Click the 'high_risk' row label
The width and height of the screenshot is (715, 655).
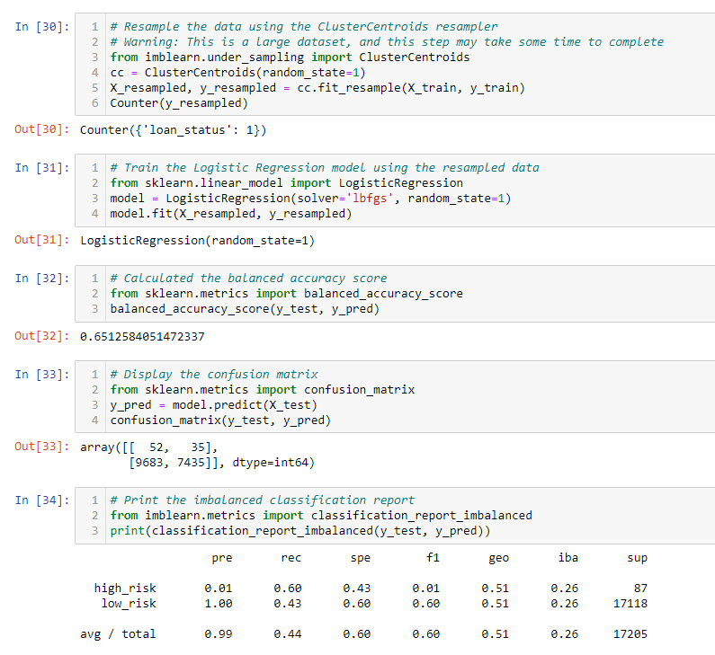[x=125, y=589]
